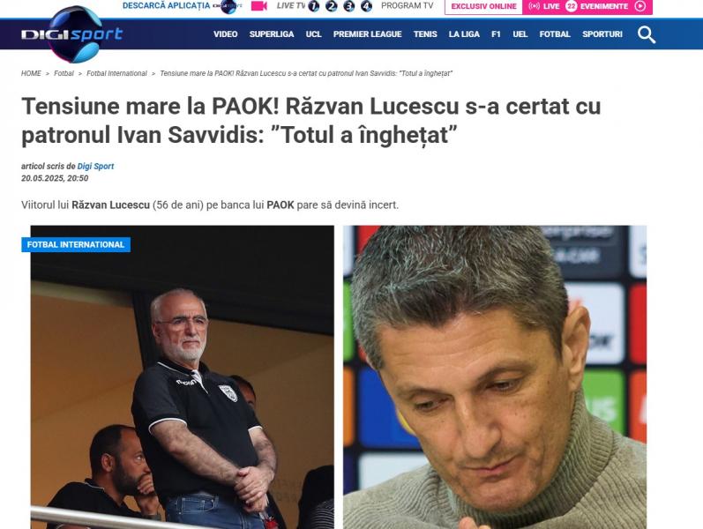Click the FOTBAL INTERNATIONAL category tag
Viewport: 703px width, 529px height.
click(76, 245)
